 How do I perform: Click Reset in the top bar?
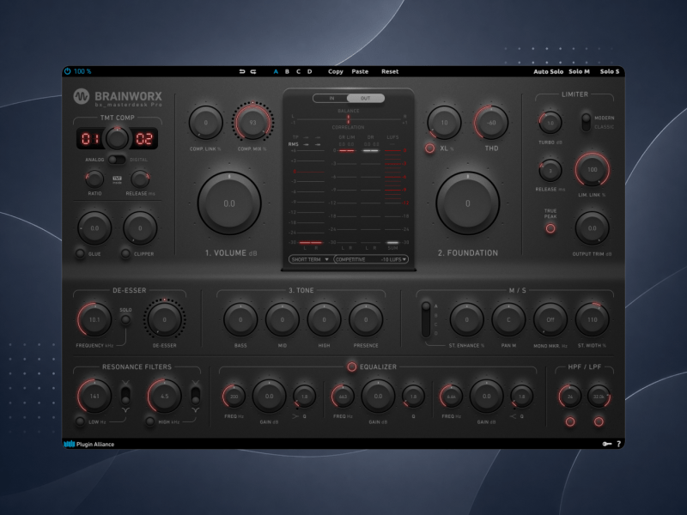pos(390,71)
